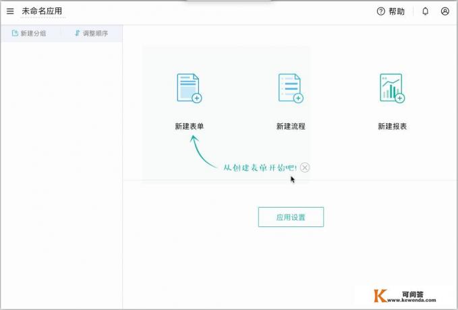
Task: Click the 新建表单 text label
Action: [189, 126]
